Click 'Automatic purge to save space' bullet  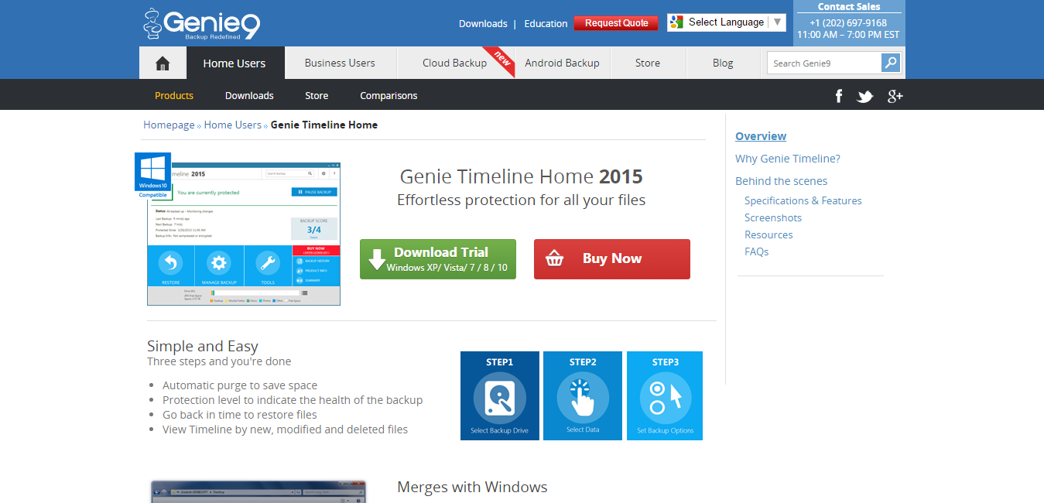click(240, 385)
